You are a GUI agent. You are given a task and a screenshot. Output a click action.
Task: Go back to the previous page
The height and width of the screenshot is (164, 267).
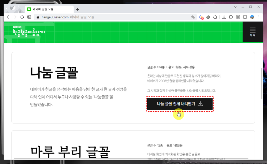8,17
